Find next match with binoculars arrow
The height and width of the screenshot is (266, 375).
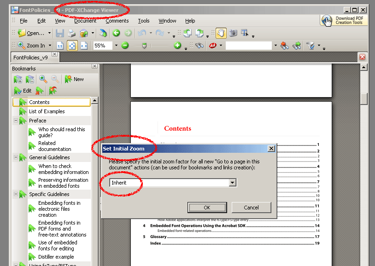[297, 46]
